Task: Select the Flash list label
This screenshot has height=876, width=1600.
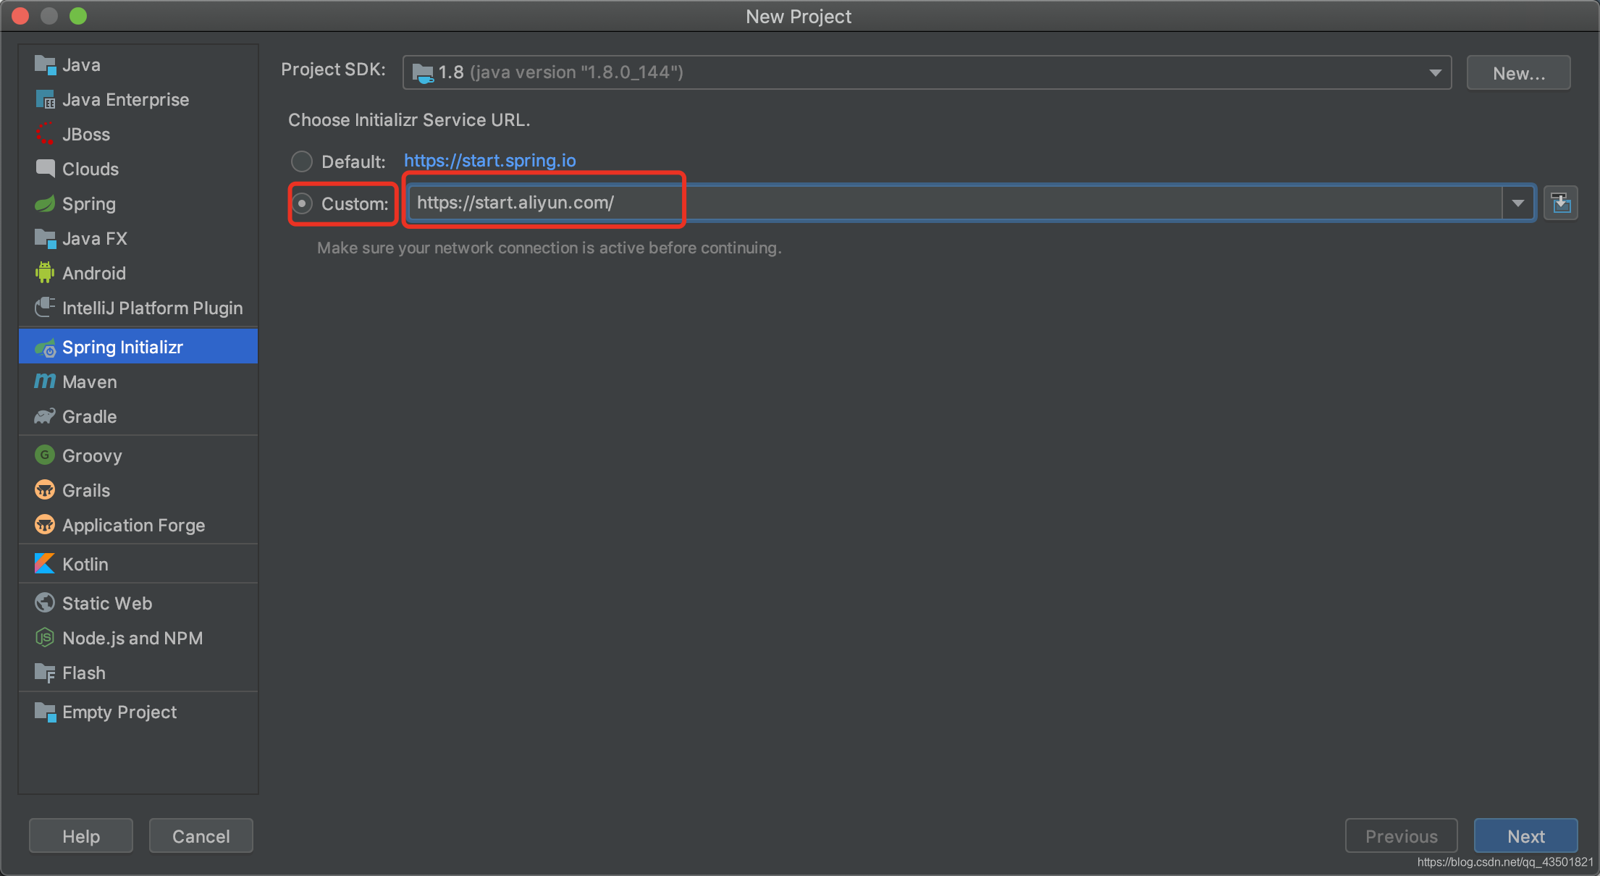Action: (84, 673)
